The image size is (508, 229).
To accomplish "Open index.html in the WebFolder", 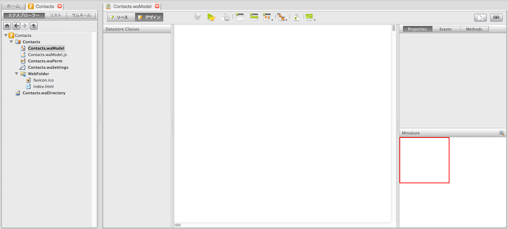I will [43, 86].
